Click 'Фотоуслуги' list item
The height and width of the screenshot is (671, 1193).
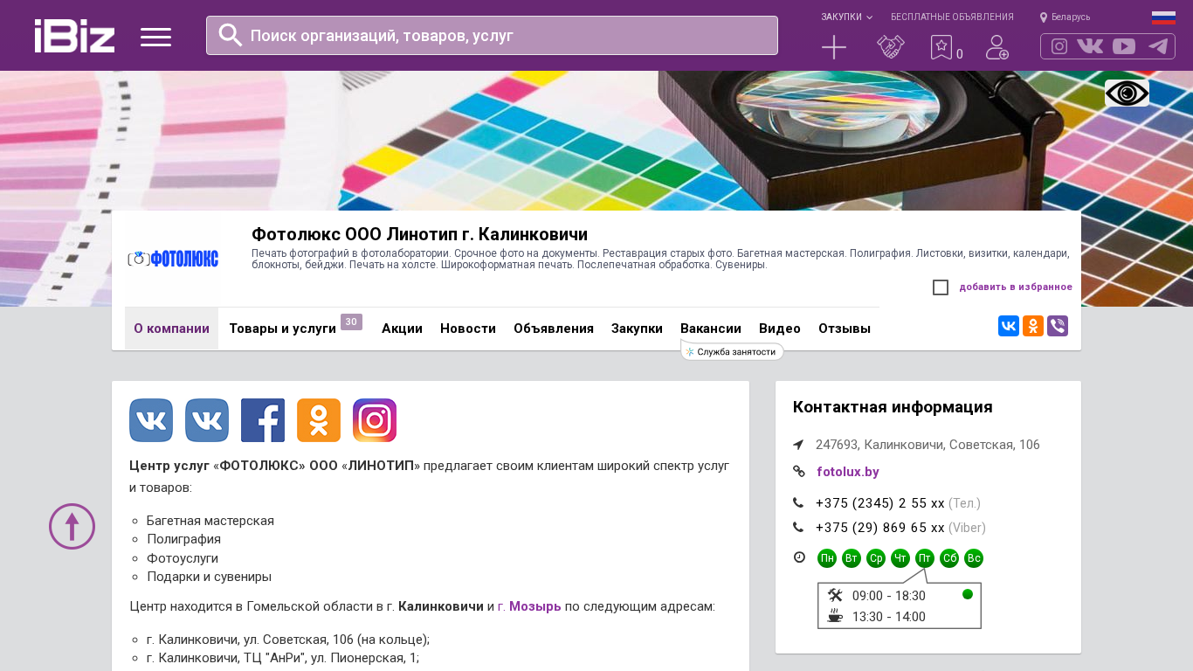click(x=183, y=558)
